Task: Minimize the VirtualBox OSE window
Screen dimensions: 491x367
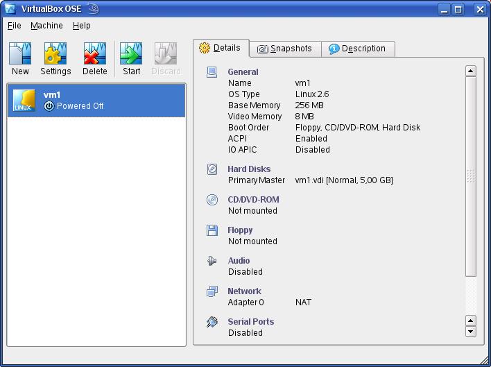Action: tap(445, 10)
